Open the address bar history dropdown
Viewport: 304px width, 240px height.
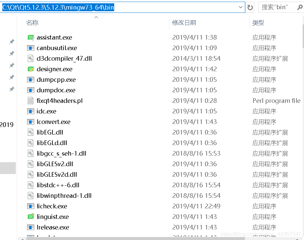tap(241, 7)
